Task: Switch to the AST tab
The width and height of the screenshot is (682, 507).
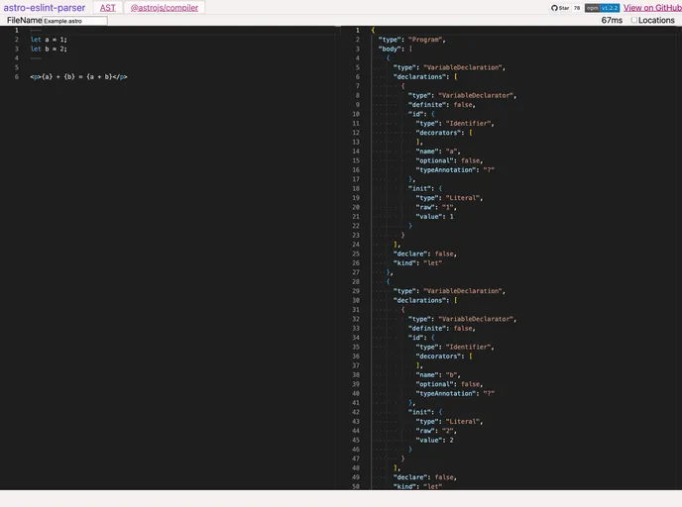Action: tap(107, 8)
